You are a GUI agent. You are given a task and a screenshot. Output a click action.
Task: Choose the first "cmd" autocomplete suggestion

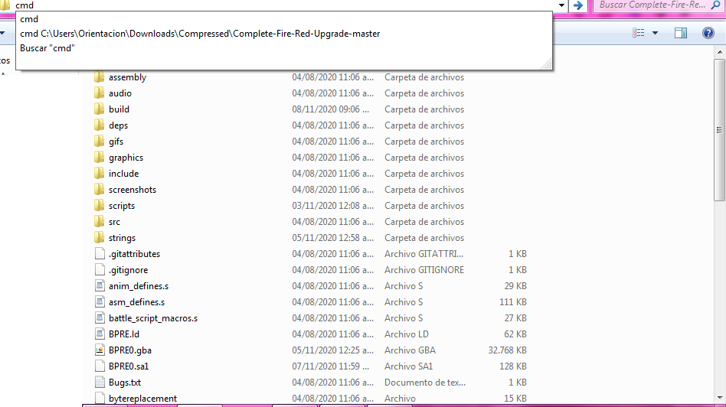[29, 19]
